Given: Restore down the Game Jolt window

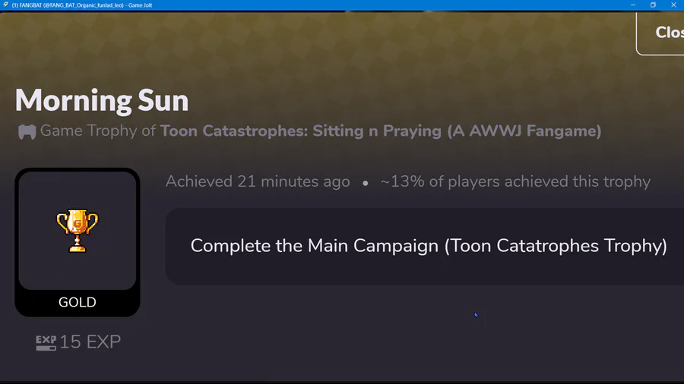Looking at the screenshot, I should [x=653, y=5].
